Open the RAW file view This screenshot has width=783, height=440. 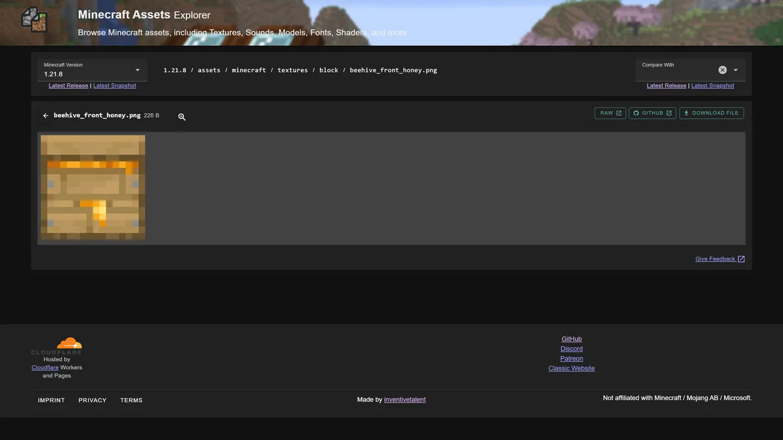(610, 113)
